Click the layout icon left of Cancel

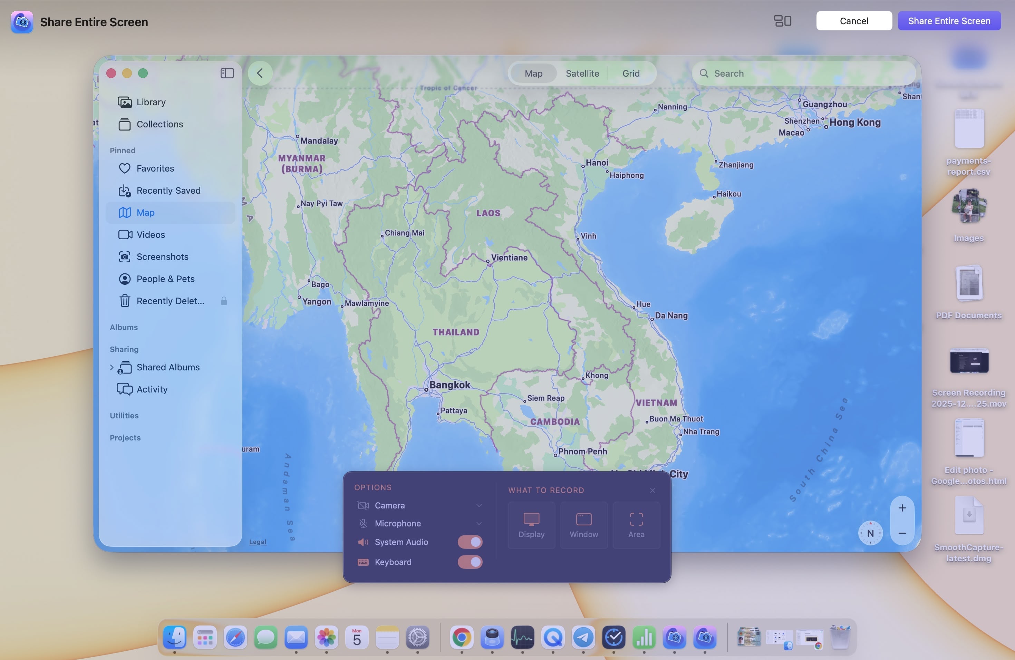(x=783, y=21)
